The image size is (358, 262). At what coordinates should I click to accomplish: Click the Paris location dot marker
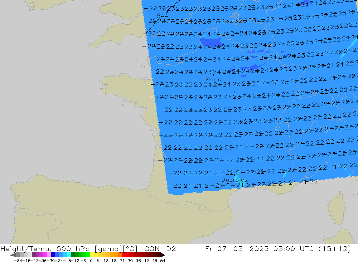(x=213, y=75)
